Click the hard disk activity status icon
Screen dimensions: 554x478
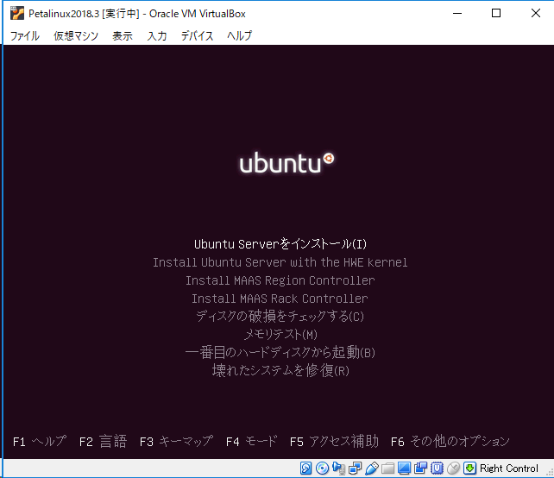coord(306,469)
